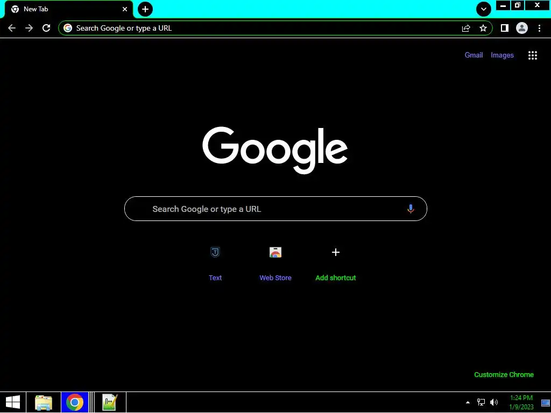
Task: Open the profile avatar menu
Action: [522, 28]
